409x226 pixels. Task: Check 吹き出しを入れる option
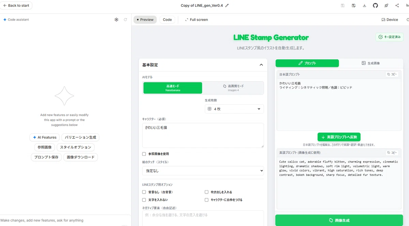207,192
